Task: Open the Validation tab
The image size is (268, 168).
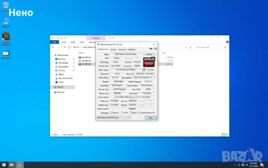Action: click(x=131, y=49)
